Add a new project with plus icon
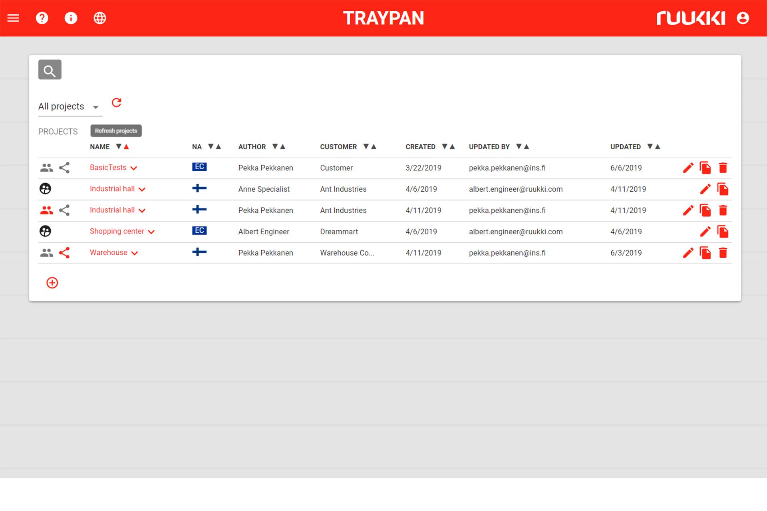Image resolution: width=767 pixels, height=511 pixels. pyautogui.click(x=52, y=283)
